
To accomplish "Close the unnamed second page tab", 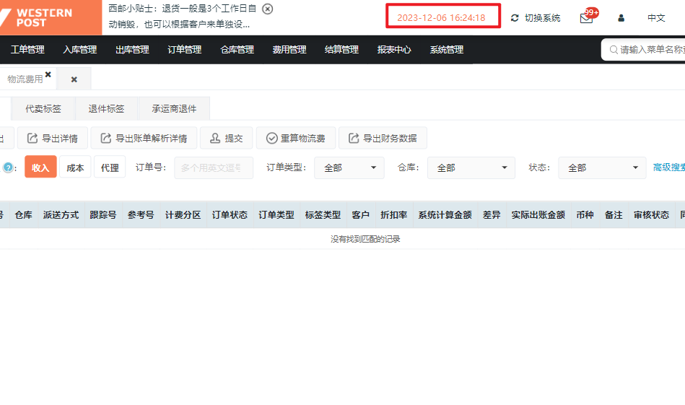I will click(74, 79).
